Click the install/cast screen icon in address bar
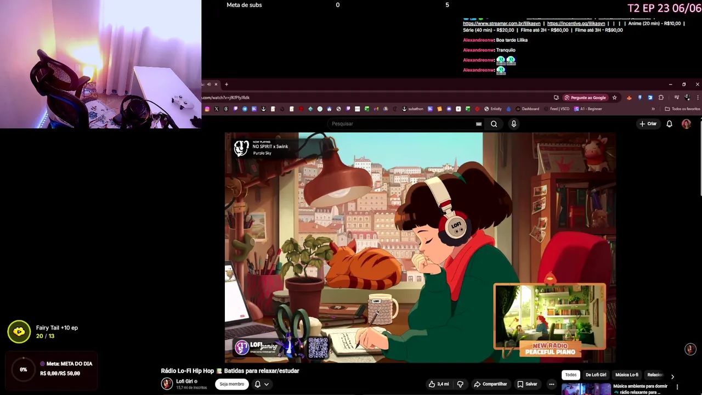 tap(557, 98)
